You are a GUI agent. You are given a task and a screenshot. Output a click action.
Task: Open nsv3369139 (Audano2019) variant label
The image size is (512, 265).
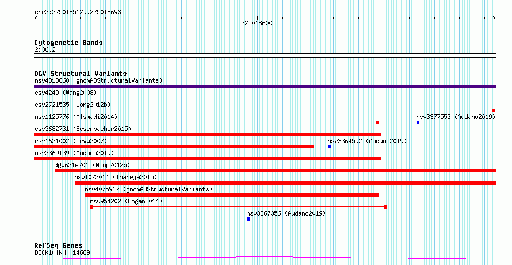tap(74, 153)
